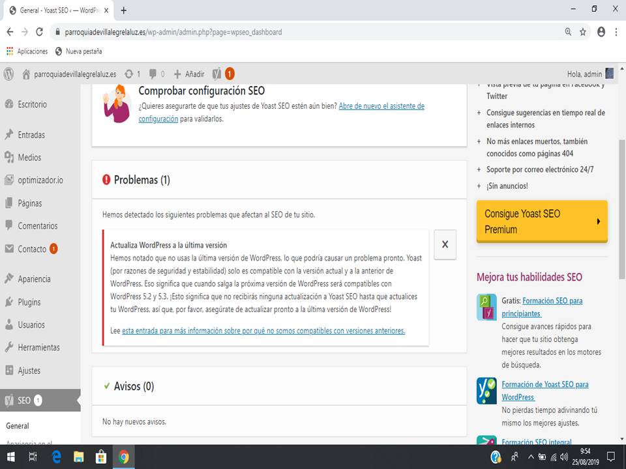
Task: Click the browser forward arrow
Action: pos(25,32)
